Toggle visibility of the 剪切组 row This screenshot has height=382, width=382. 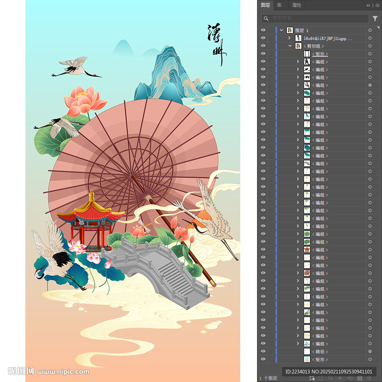tap(263, 46)
